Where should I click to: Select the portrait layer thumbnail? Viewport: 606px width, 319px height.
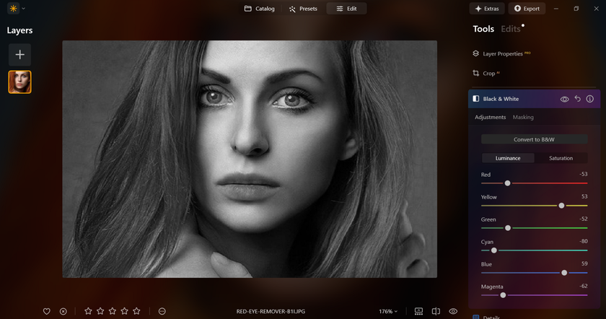pos(19,82)
